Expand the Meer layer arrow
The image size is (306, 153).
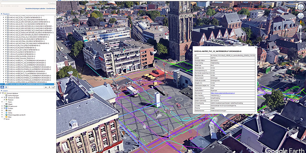[x=2, y=117]
